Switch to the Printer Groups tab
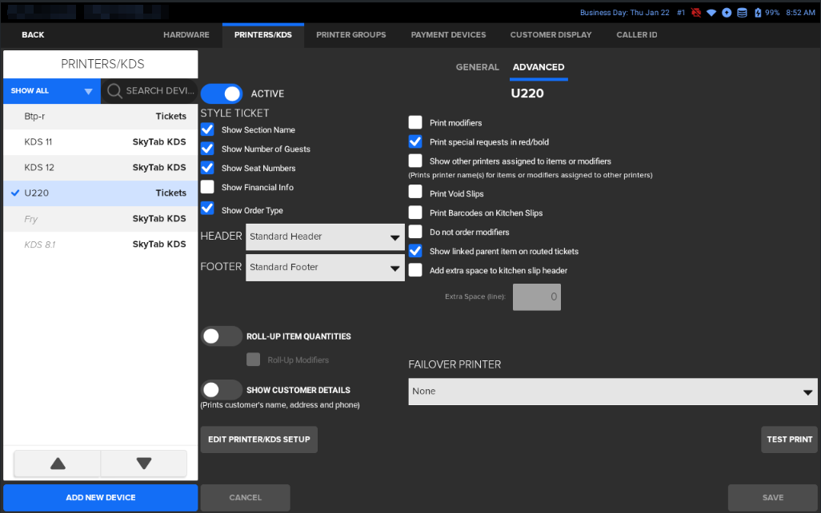Viewport: 821px width, 513px height. click(x=350, y=35)
